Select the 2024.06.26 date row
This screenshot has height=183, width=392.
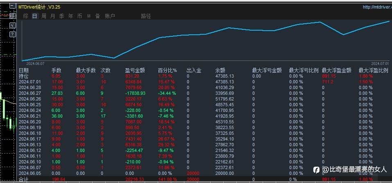pyautogui.click(x=30, y=99)
